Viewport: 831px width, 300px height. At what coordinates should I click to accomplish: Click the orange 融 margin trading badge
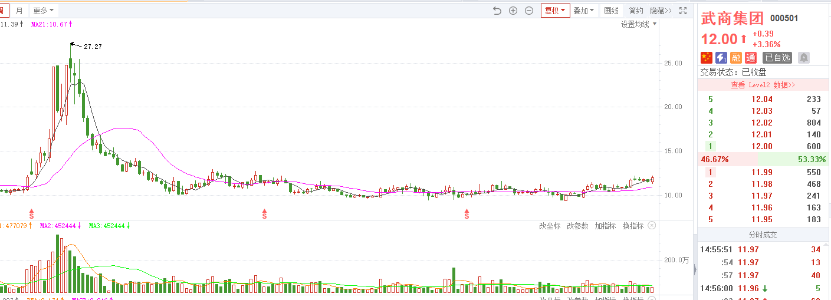736,58
